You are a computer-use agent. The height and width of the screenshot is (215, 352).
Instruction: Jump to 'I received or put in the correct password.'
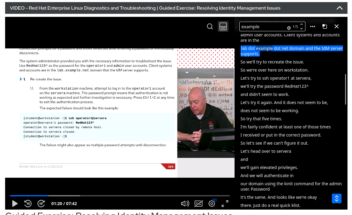click(x=281, y=135)
